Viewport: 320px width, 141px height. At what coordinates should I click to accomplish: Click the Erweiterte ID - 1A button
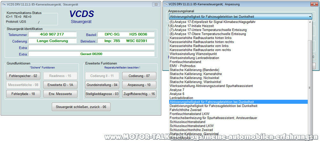pyautogui.click(x=60, y=85)
